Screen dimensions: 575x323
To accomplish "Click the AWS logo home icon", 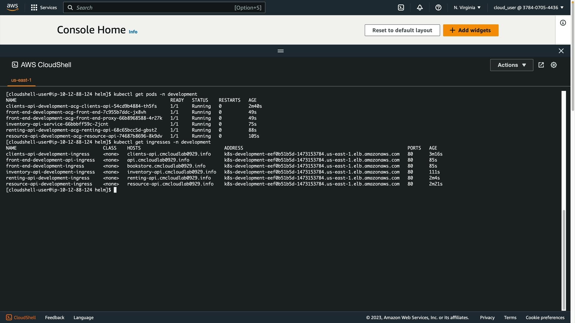I will coord(12,7).
